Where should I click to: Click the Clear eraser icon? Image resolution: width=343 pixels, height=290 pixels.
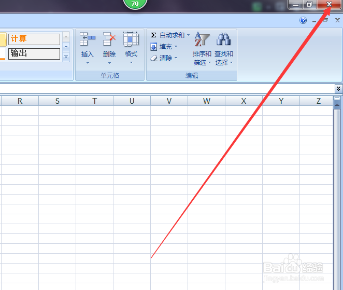tap(154, 58)
